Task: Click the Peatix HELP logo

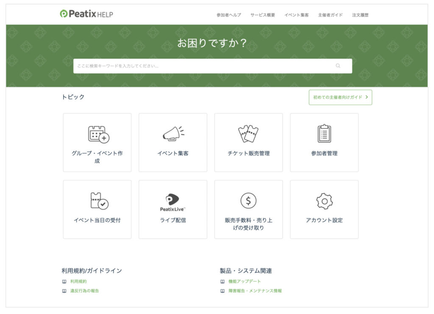Action: [86, 14]
